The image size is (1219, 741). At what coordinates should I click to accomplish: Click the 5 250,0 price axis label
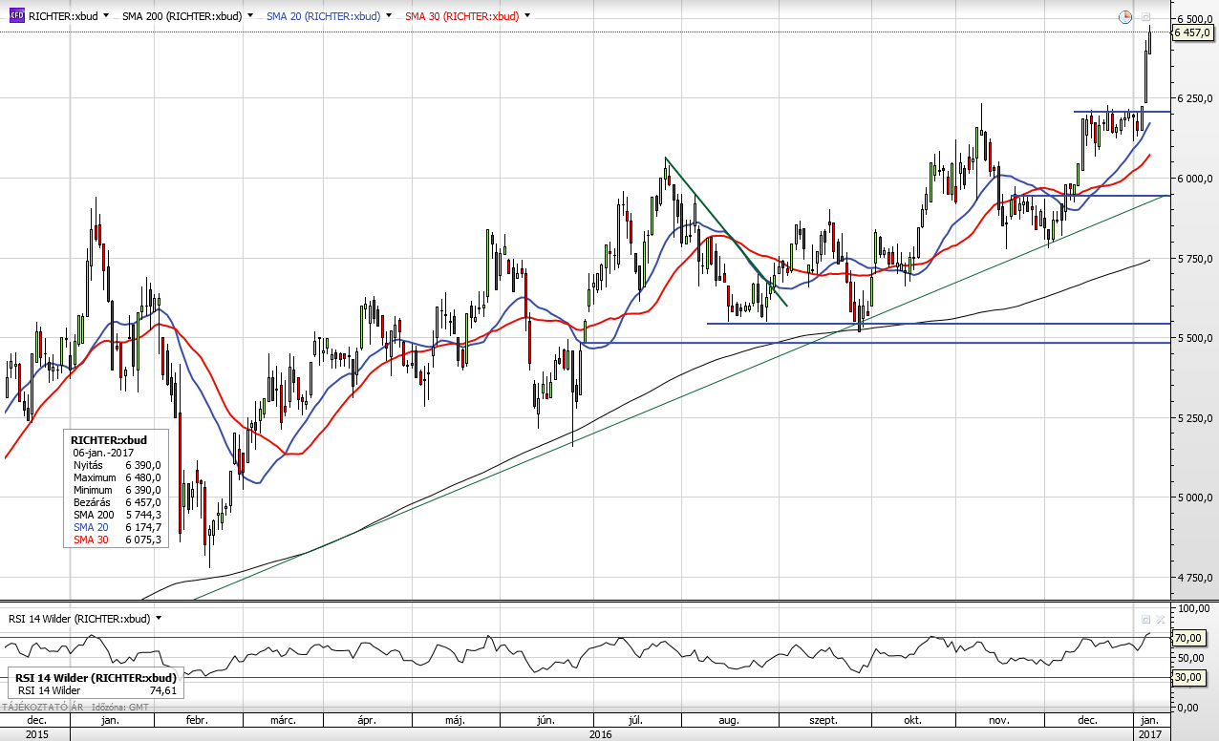tap(1193, 417)
